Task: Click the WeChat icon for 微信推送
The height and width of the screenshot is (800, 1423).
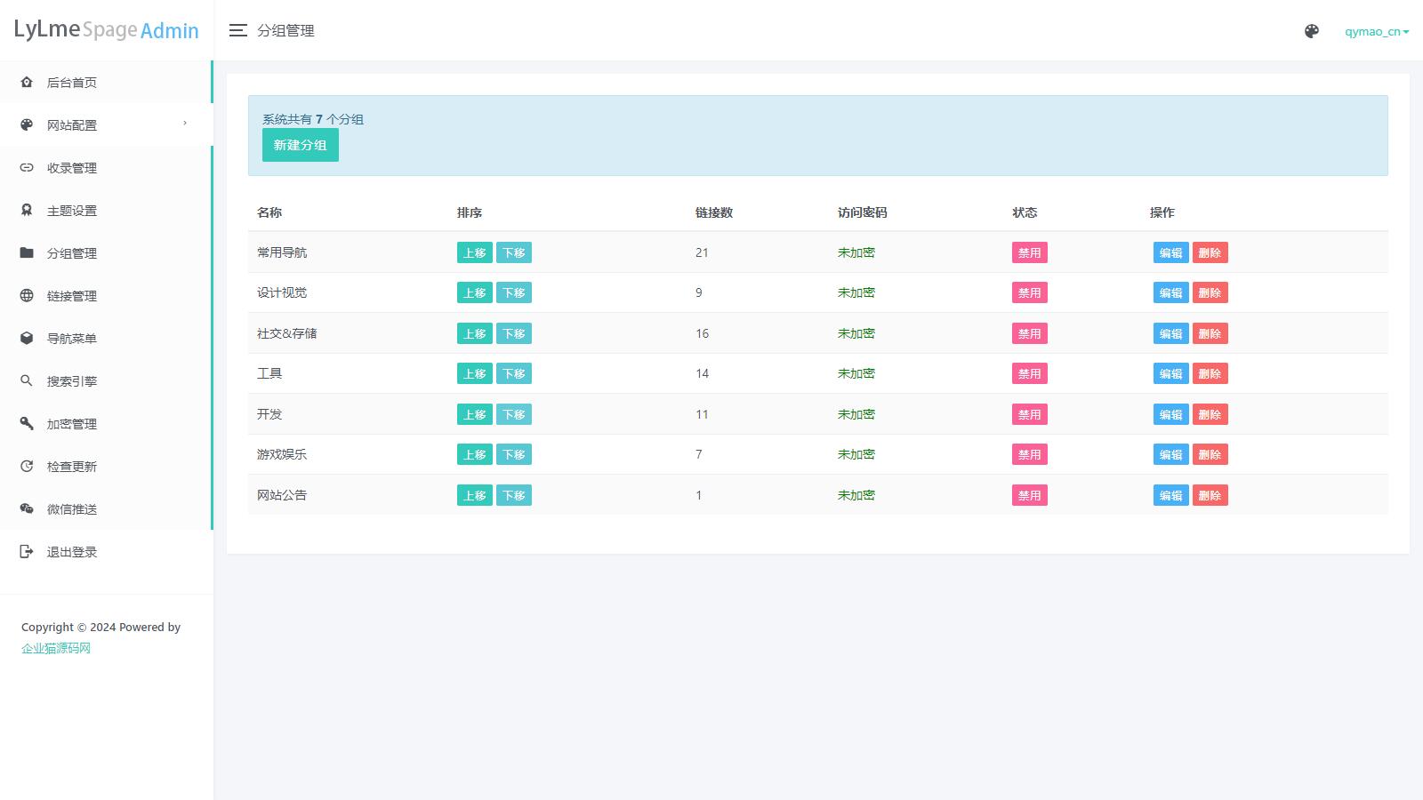Action: pyautogui.click(x=27, y=509)
